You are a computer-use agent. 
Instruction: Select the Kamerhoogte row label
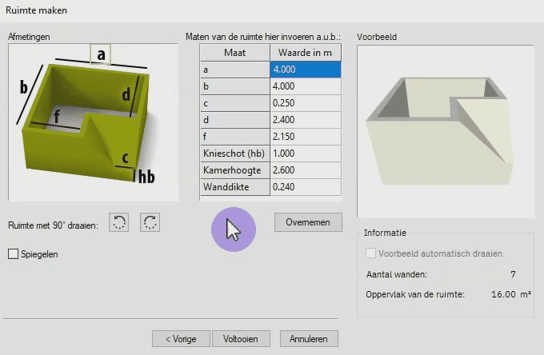click(235, 170)
